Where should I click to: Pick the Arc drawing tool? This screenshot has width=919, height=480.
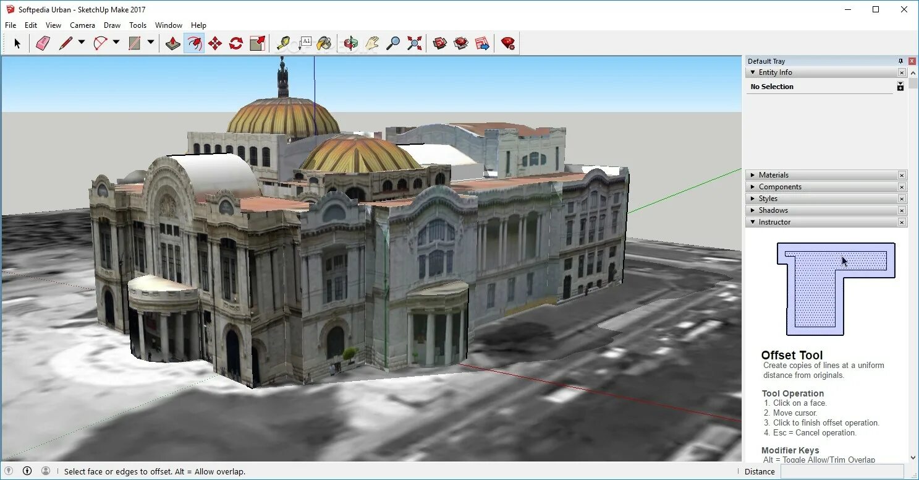[x=100, y=43]
